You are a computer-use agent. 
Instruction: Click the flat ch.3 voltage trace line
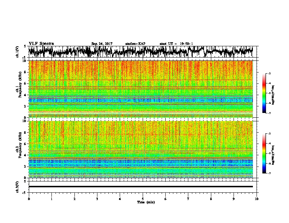(141, 187)
